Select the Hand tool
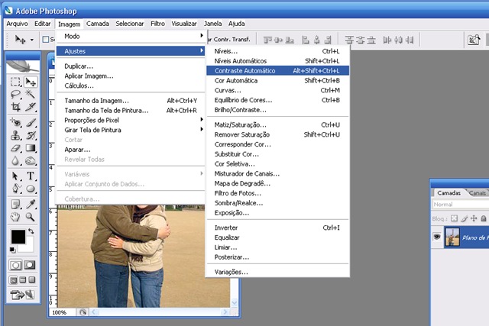Image resolution: width=489 pixels, height=326 pixels. coord(15,217)
